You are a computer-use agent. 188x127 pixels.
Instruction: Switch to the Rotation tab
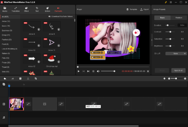pos(179,18)
